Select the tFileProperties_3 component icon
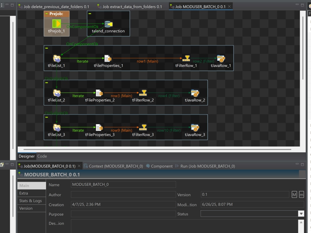The width and height of the screenshot is (311, 233). (100, 127)
